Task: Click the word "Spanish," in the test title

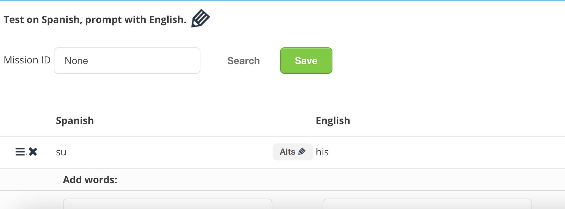Action: tap(62, 20)
